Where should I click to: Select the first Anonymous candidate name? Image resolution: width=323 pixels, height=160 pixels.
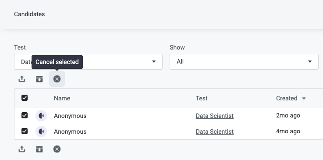coord(70,116)
